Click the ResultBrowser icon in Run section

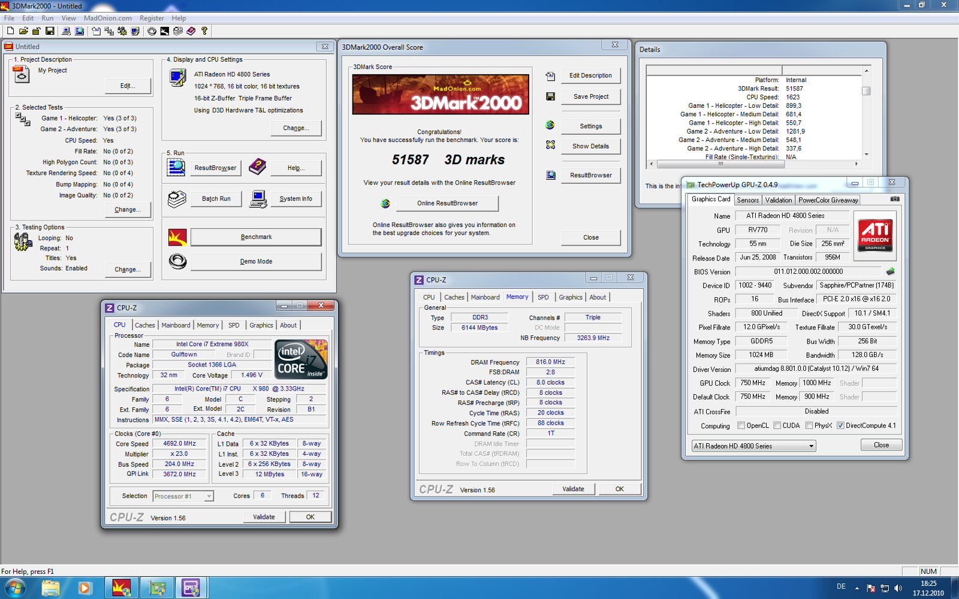click(176, 167)
